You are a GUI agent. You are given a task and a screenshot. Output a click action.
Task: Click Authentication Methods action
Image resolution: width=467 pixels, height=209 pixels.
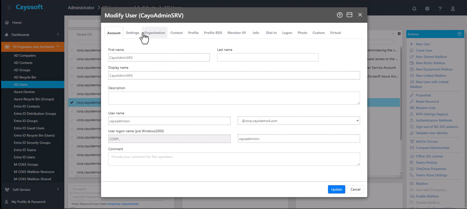coord(434,120)
